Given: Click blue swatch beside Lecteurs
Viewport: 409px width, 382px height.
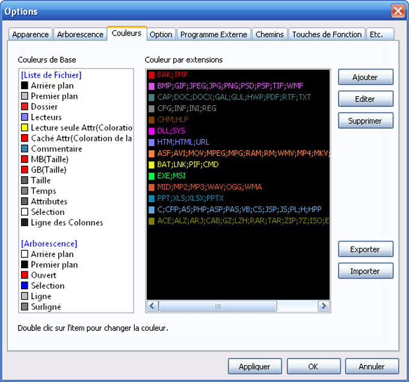Looking at the screenshot, I should click(x=25, y=117).
